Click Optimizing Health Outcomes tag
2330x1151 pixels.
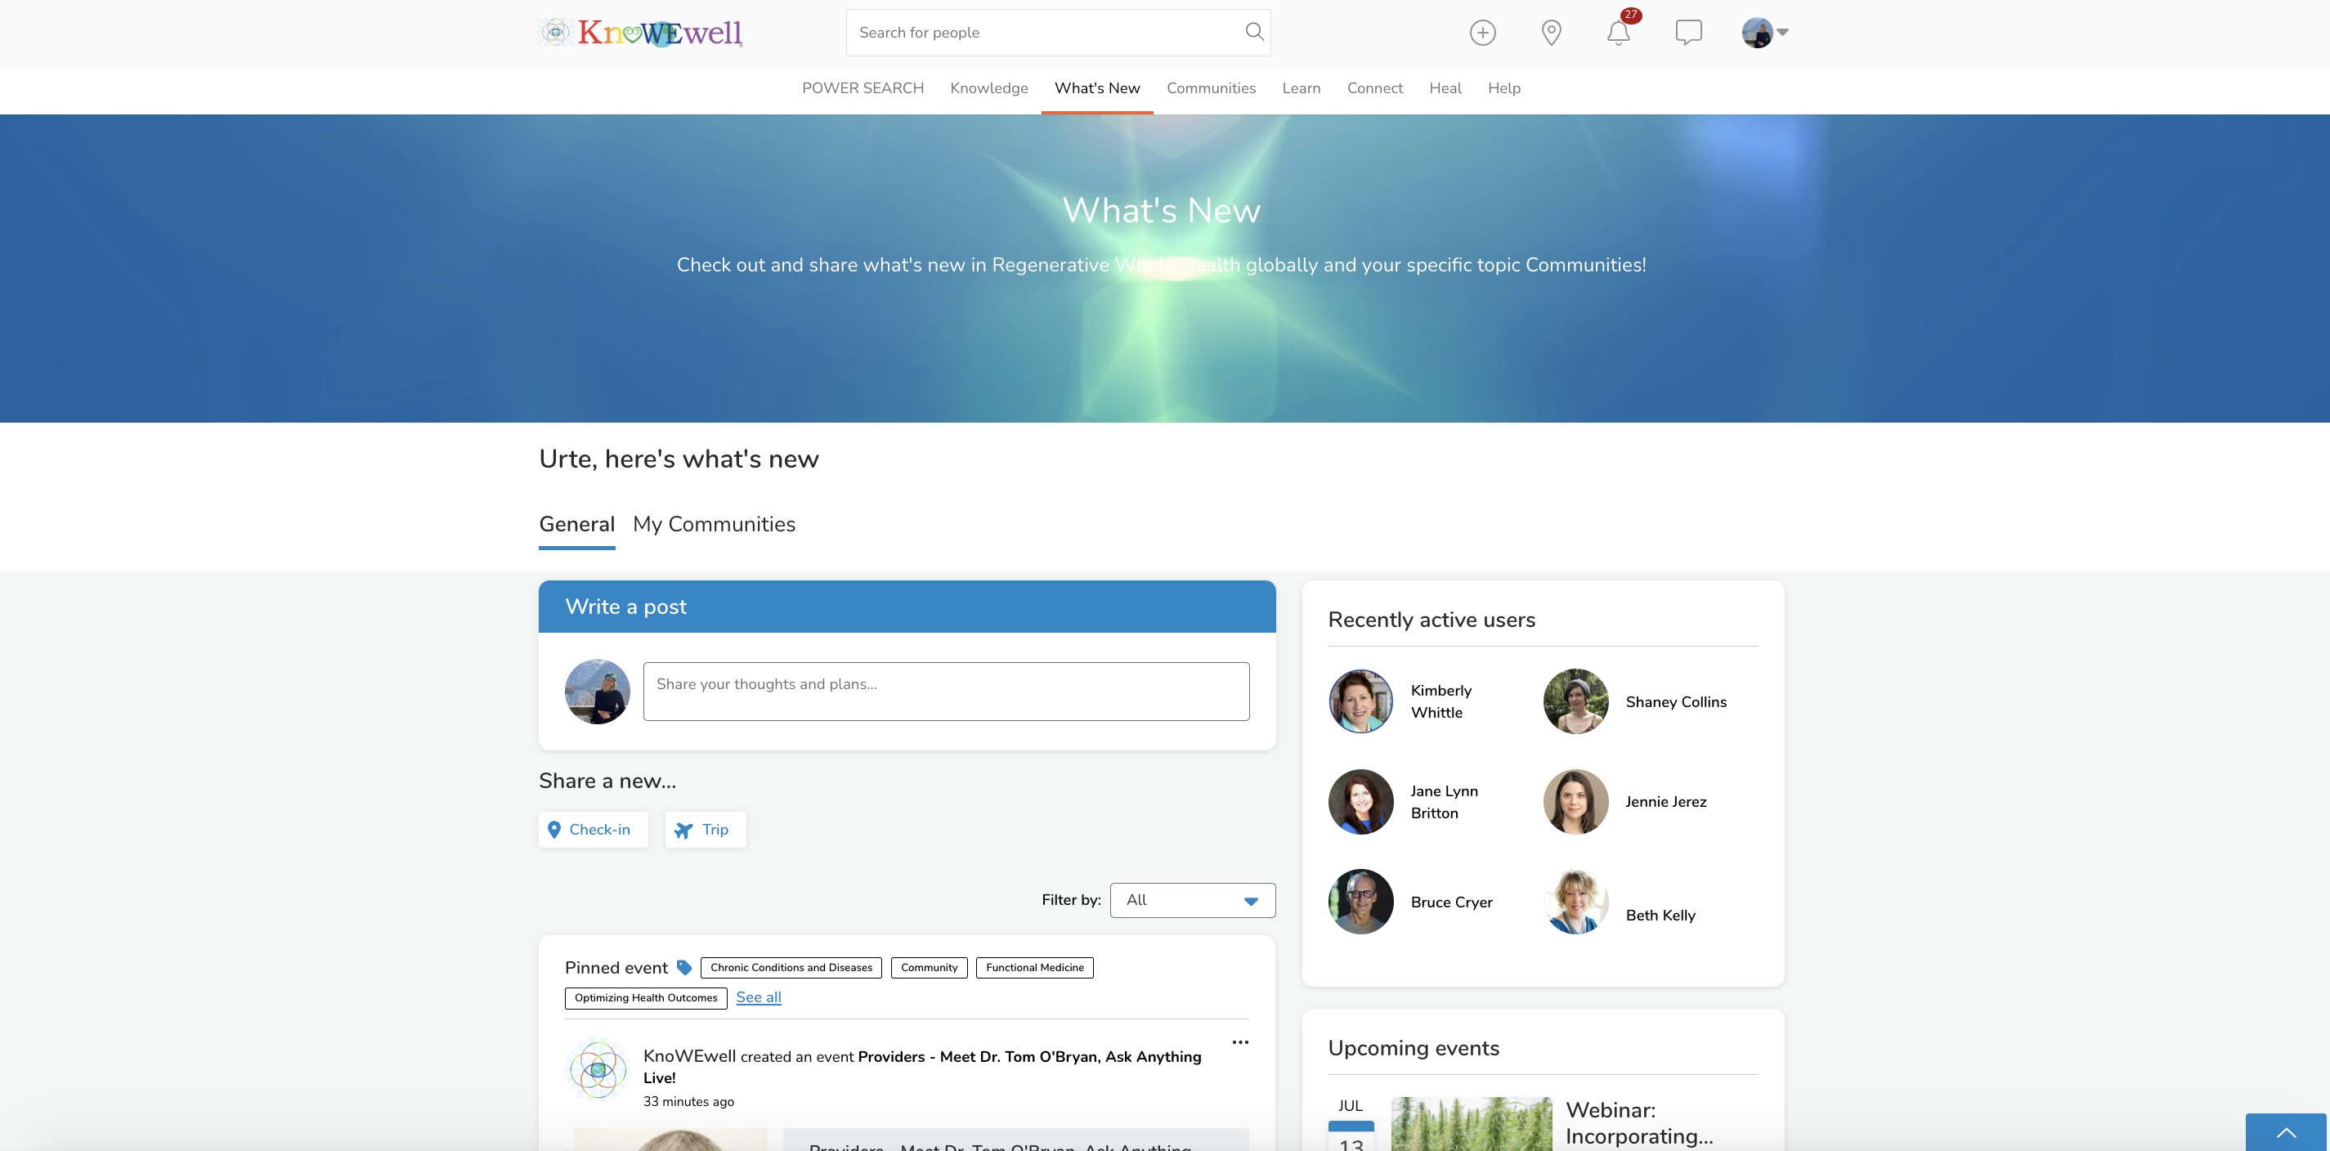tap(646, 997)
